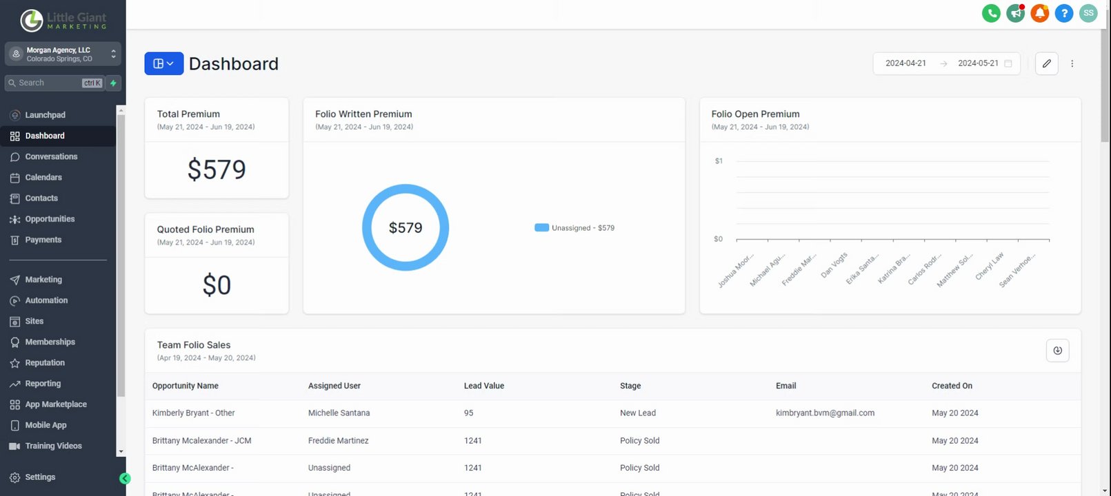Click Freddie Martinez in Assigned User column
1111x496 pixels.
pos(338,441)
